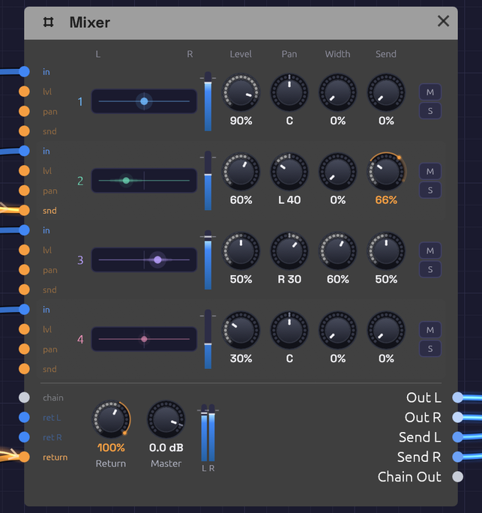Click channel 1 Send knob
Viewport: 482px width, 513px height.
[386, 92]
